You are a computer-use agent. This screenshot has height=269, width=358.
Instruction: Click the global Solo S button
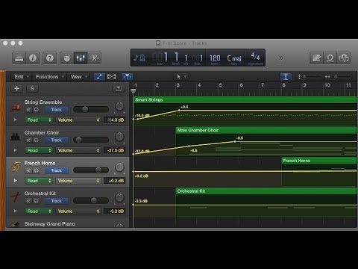point(32,88)
